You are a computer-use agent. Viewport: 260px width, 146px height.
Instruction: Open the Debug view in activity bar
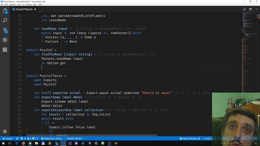pyautogui.click(x=5, y=40)
